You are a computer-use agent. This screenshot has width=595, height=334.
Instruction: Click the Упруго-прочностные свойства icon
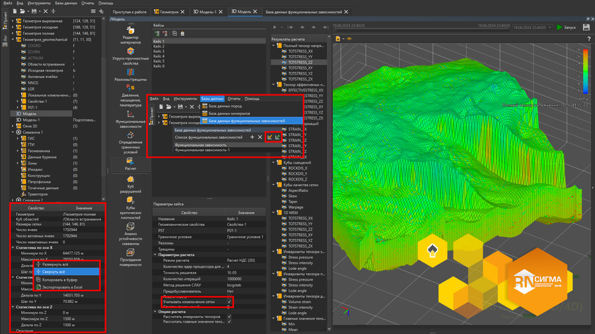point(130,51)
